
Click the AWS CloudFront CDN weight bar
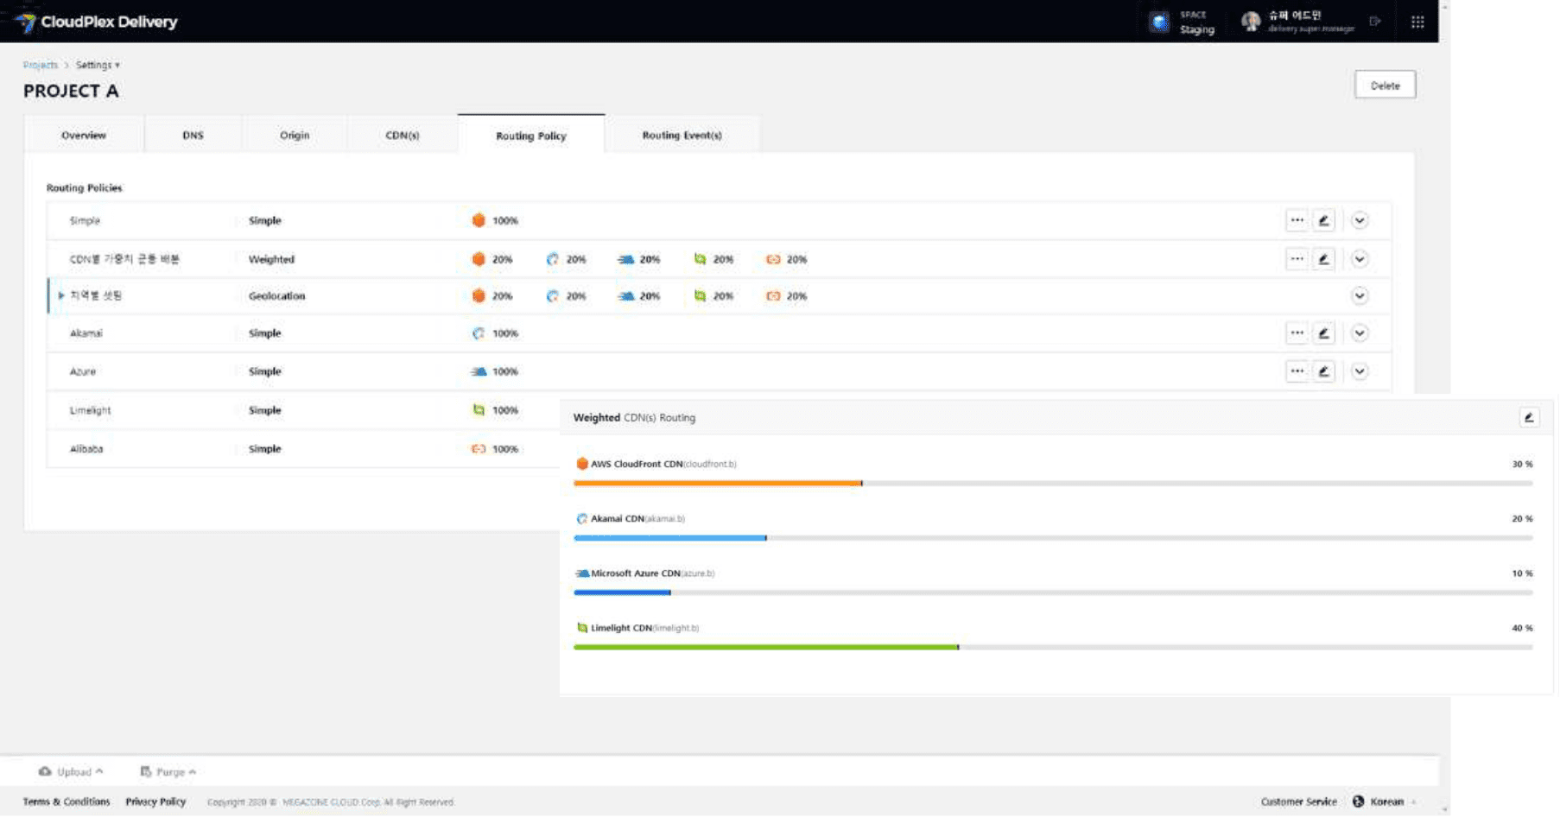point(1053,483)
